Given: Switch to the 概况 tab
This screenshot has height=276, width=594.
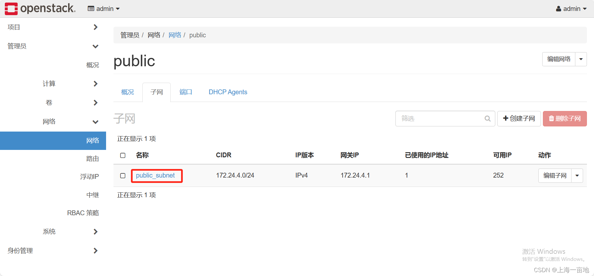Looking at the screenshot, I should click(x=128, y=92).
